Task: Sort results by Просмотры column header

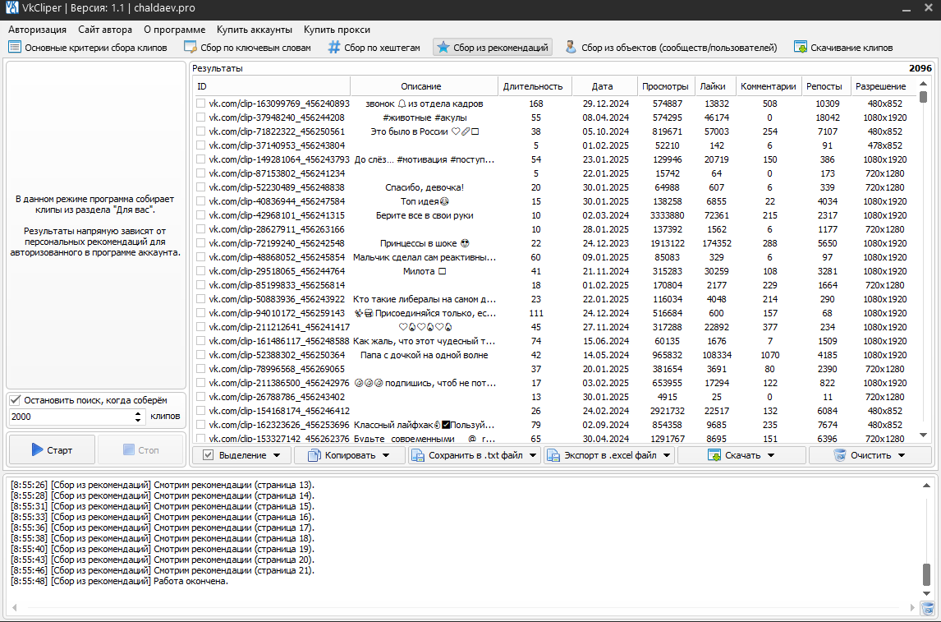Action: point(664,86)
